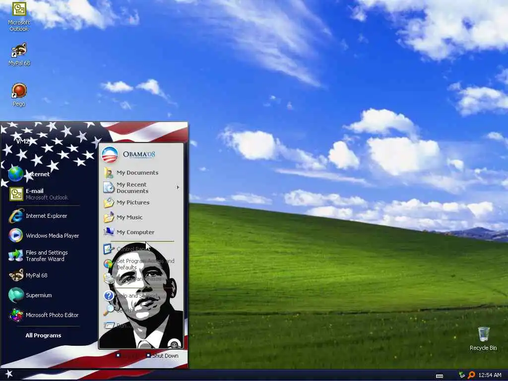Open the Printers and Faxes icon
The height and width of the screenshot is (381, 508).
tap(108, 278)
